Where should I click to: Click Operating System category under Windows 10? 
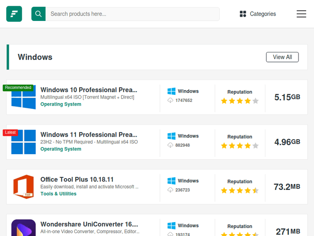pyautogui.click(x=61, y=104)
